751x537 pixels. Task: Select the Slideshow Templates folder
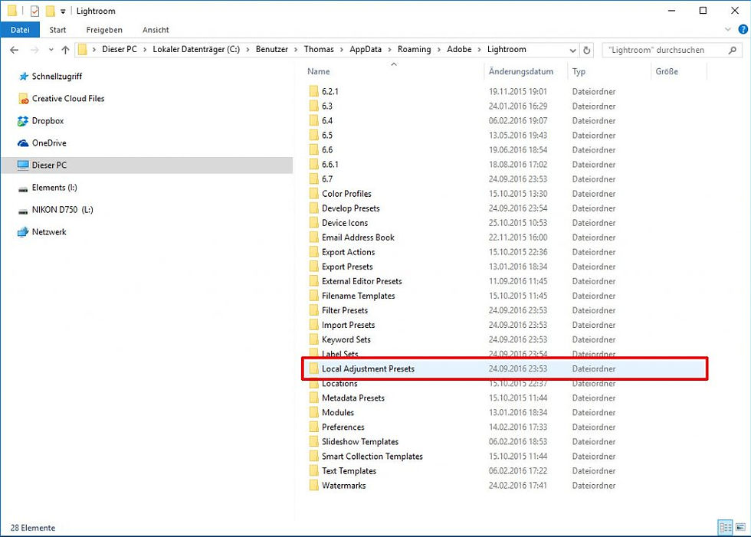pos(359,442)
